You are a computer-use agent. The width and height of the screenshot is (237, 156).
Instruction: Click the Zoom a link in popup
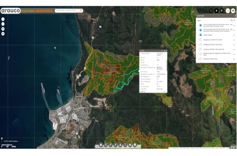point(143,91)
